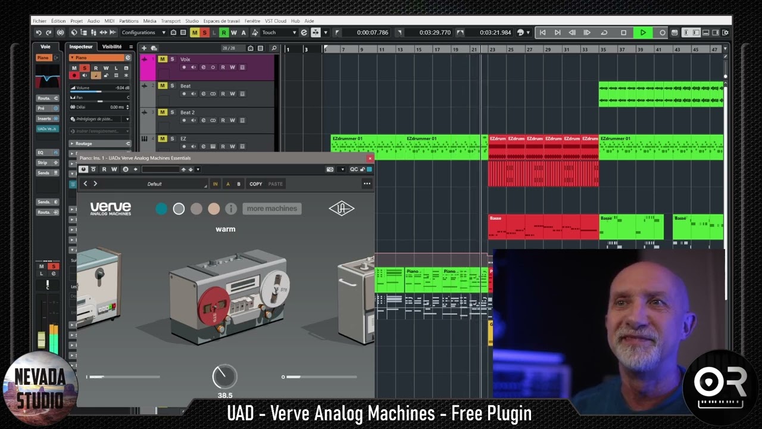Switch to the Inspecteur tab
The height and width of the screenshot is (429, 762).
pyautogui.click(x=81, y=46)
